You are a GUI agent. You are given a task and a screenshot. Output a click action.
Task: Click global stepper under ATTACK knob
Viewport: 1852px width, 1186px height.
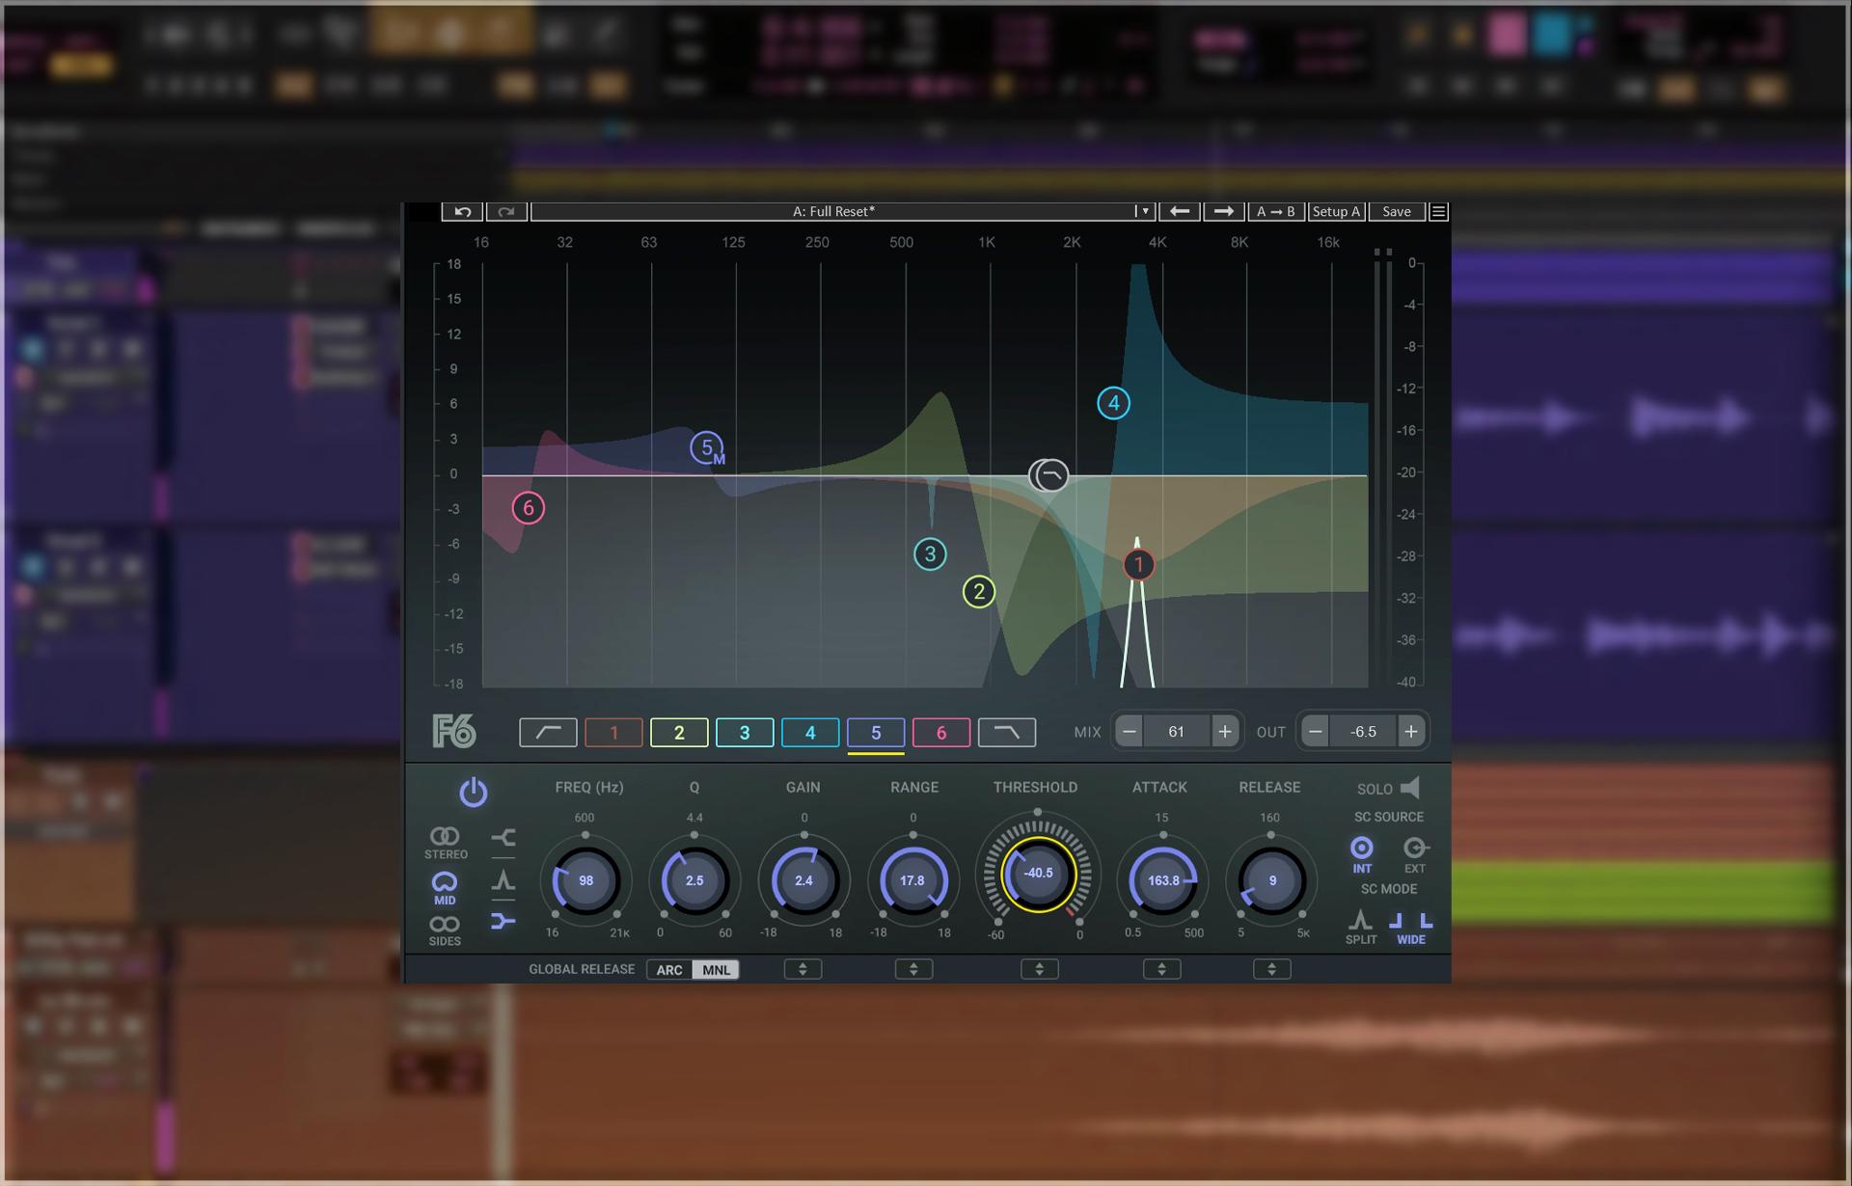click(1161, 969)
